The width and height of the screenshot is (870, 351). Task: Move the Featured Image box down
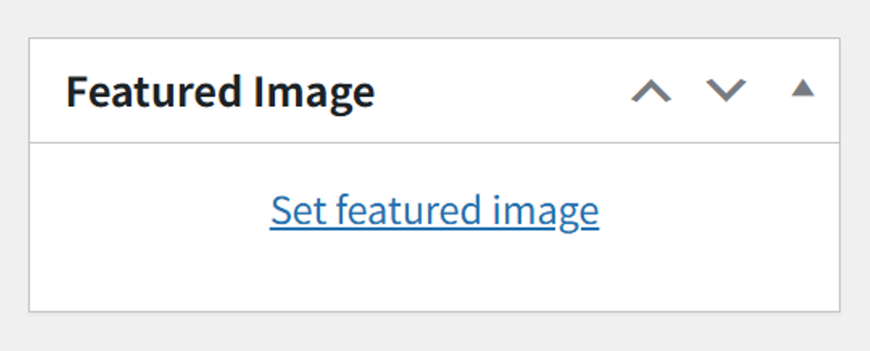pyautogui.click(x=726, y=90)
